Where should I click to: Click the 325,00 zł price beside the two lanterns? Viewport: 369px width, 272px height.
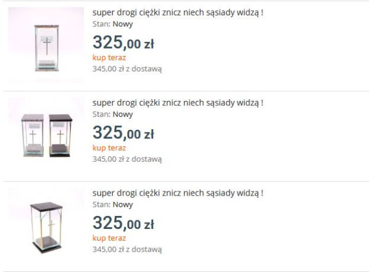(x=123, y=132)
